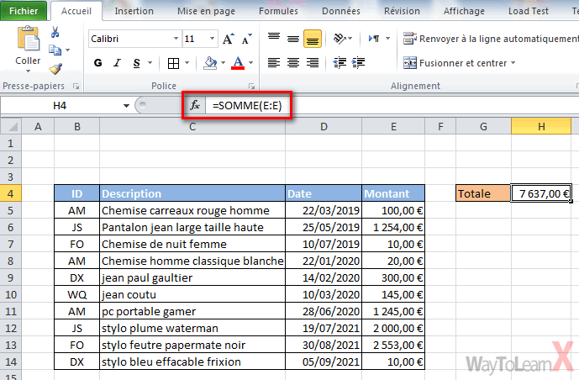Switch to the Affichage tab
The image size is (579, 380).
[464, 11]
